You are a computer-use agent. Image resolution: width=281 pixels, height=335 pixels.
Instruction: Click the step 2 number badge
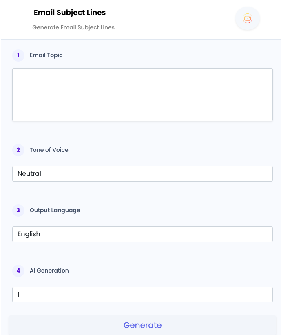[x=18, y=150]
